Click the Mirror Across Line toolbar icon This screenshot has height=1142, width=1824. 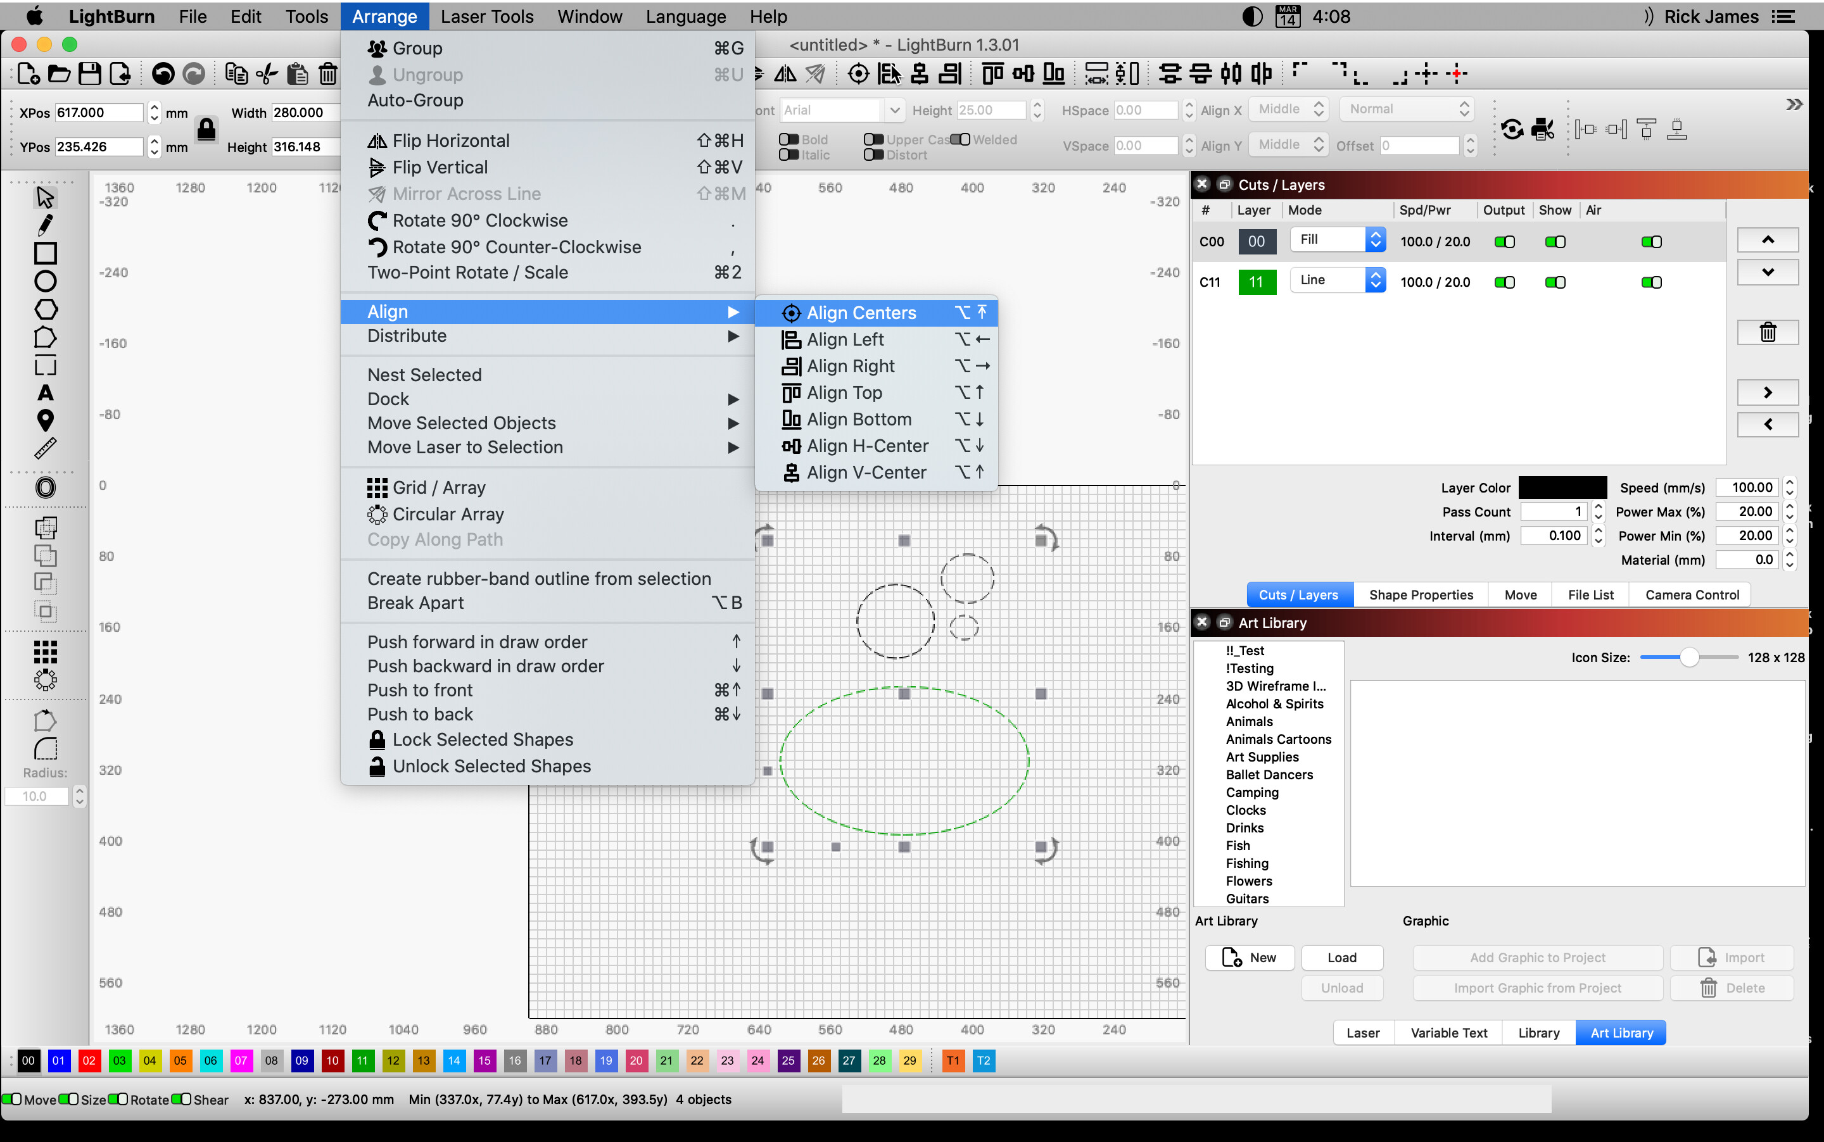click(x=815, y=73)
